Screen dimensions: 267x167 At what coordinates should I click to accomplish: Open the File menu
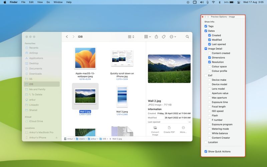click(23, 2)
